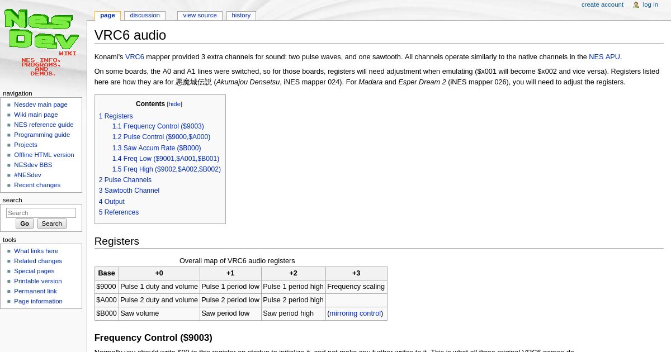The width and height of the screenshot is (671, 352).
Task: Click the VRC6 audio page title
Action: 130,35
